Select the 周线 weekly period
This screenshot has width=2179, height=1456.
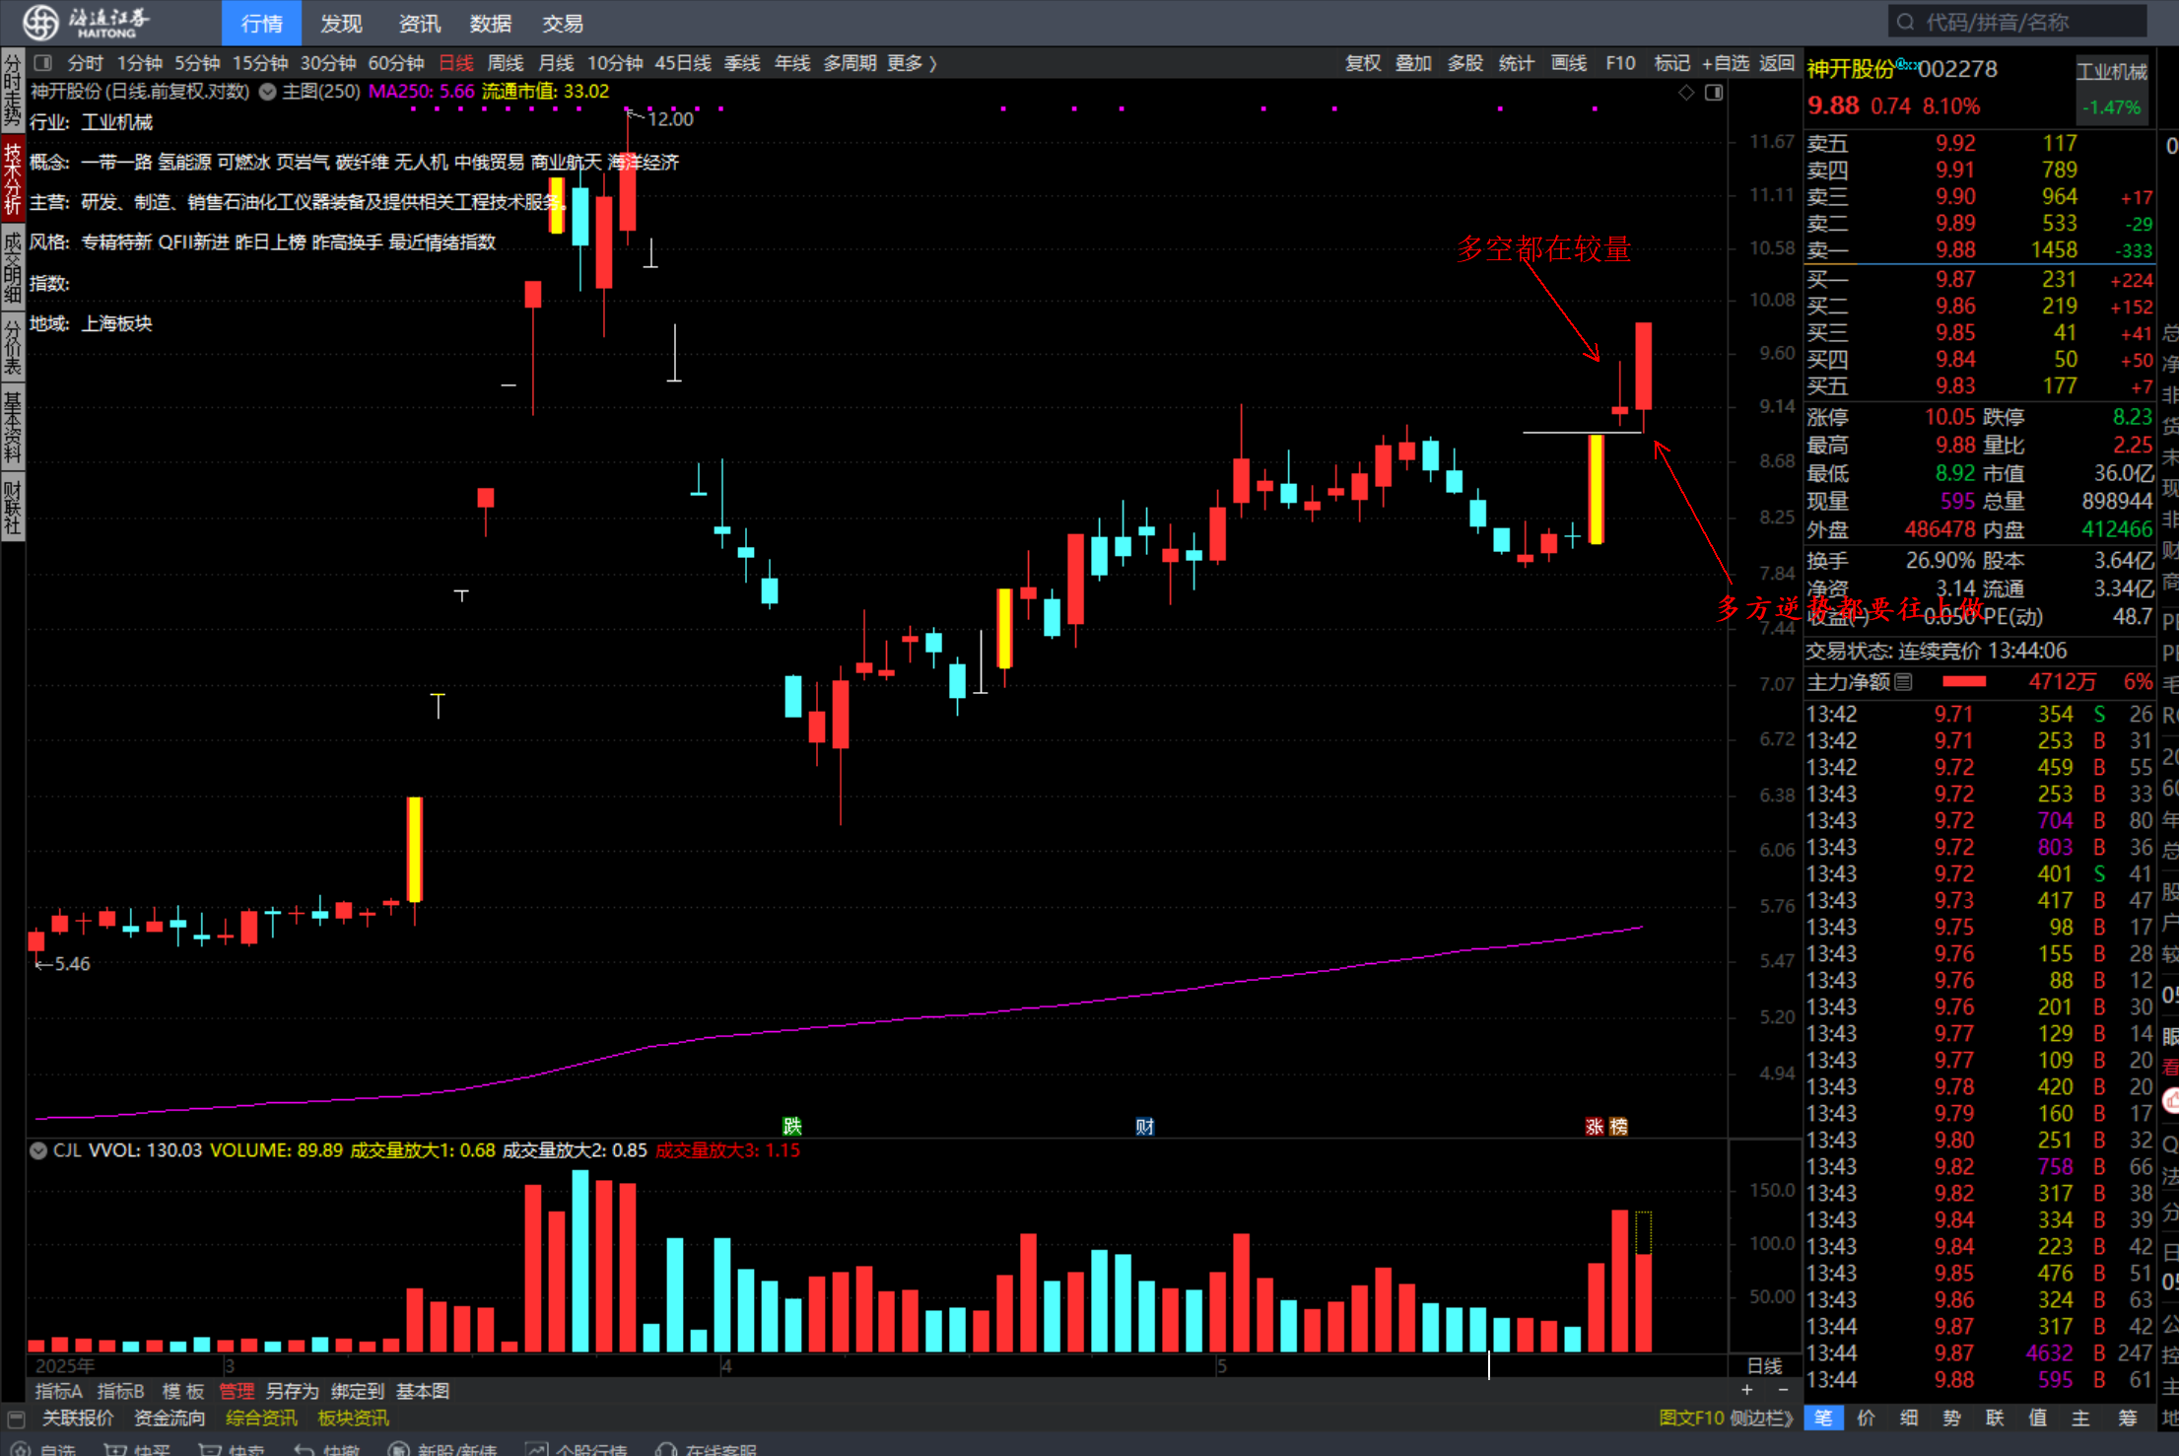pyautogui.click(x=506, y=63)
